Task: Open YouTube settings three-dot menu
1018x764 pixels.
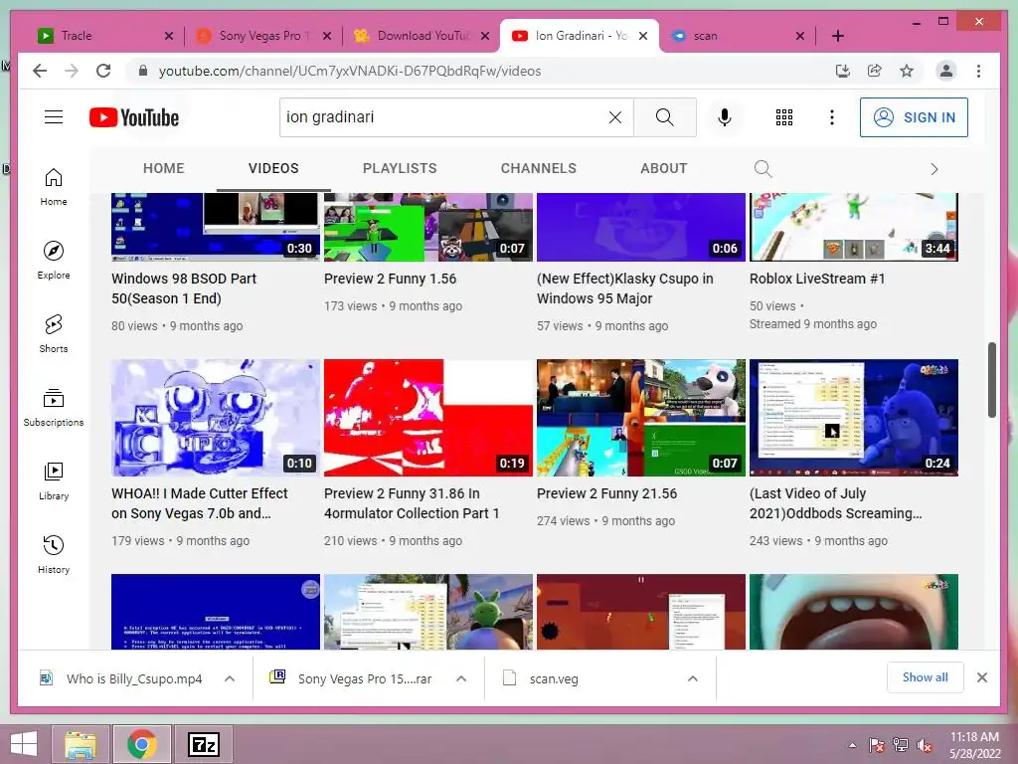Action: pyautogui.click(x=832, y=117)
